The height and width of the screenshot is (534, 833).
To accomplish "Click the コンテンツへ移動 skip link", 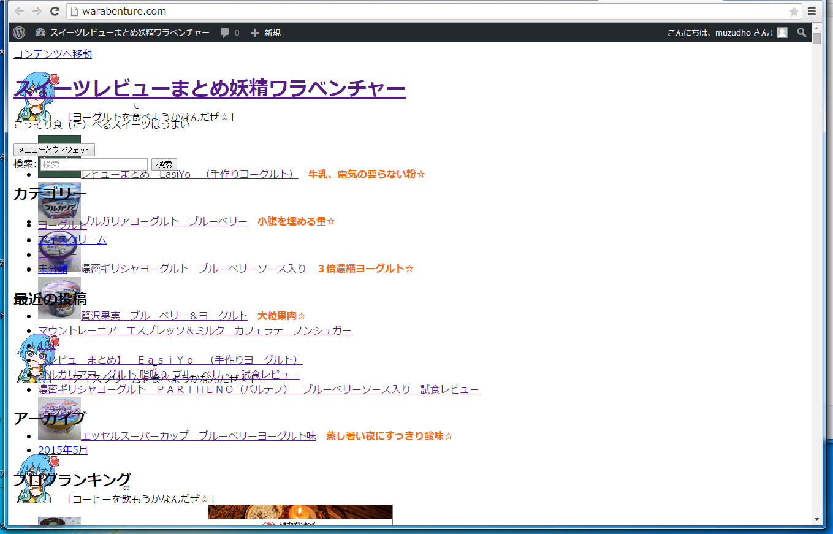I will 53,54.
